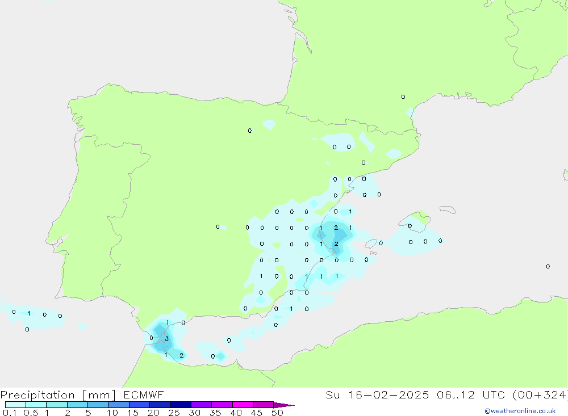Click the 20–25 mm legend color swatch
This screenshot has height=416, width=568.
coord(160,405)
